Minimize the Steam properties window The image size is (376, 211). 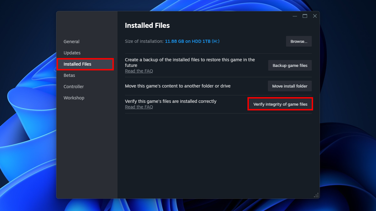click(295, 16)
